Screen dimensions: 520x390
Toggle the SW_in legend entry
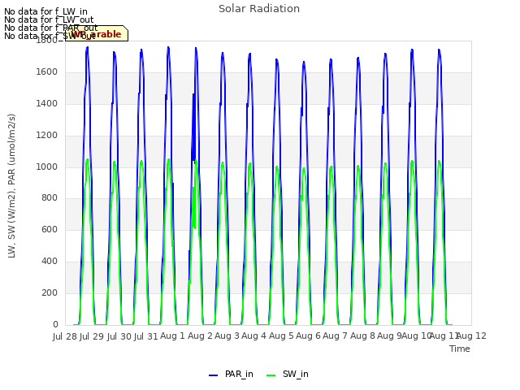pos(287,375)
